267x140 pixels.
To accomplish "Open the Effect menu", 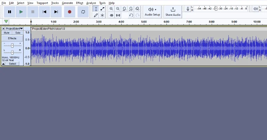I will point(79,3).
